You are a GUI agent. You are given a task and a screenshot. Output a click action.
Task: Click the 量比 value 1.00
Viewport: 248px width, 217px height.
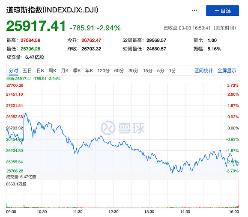pyautogui.click(x=212, y=41)
